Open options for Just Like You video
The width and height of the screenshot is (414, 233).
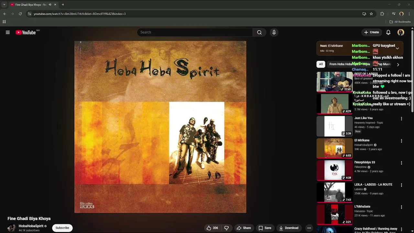(401, 119)
